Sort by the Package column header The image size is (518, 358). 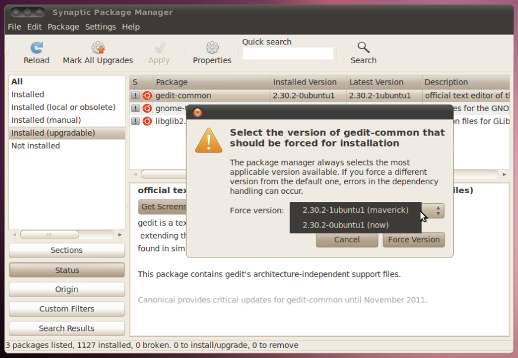pos(212,82)
